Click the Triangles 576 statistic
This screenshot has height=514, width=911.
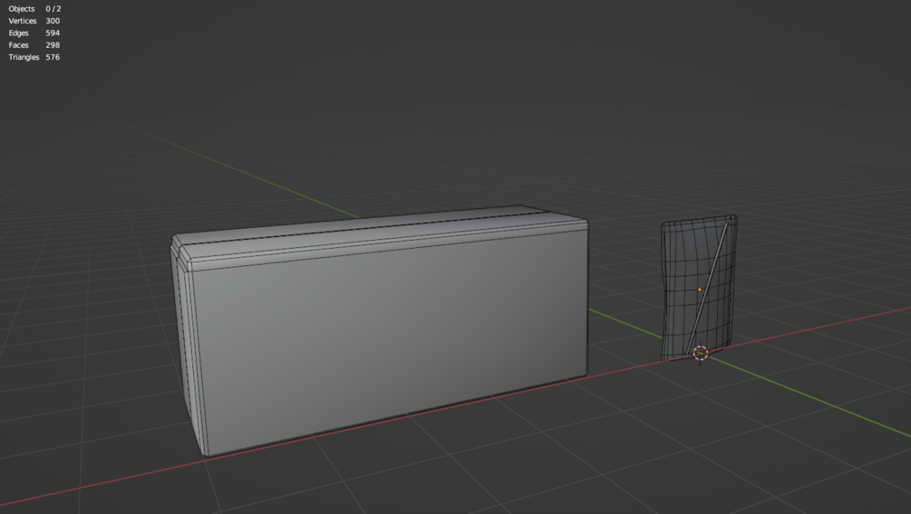pos(34,57)
